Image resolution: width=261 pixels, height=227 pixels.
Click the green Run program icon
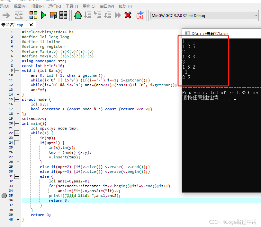click(44, 15)
